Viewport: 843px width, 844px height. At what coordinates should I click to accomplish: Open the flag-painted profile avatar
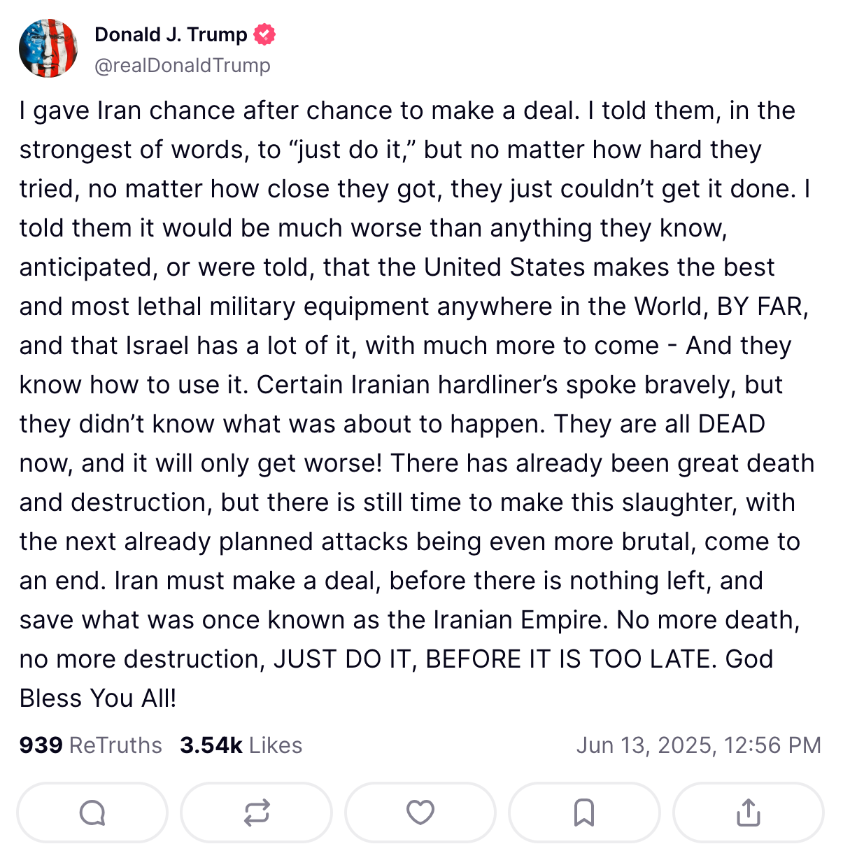click(48, 48)
